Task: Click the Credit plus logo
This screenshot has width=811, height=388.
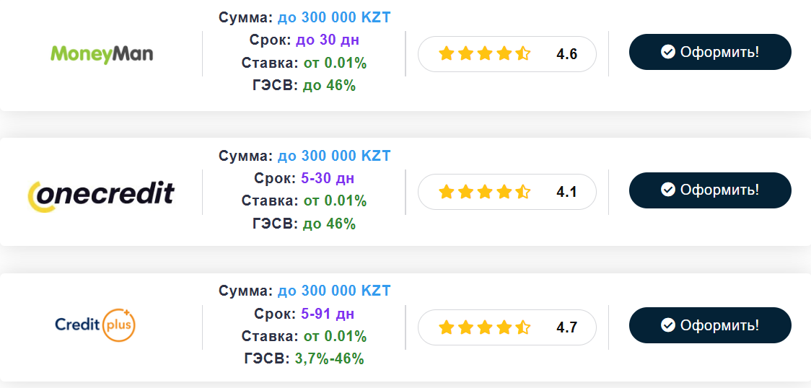Action: click(x=95, y=325)
